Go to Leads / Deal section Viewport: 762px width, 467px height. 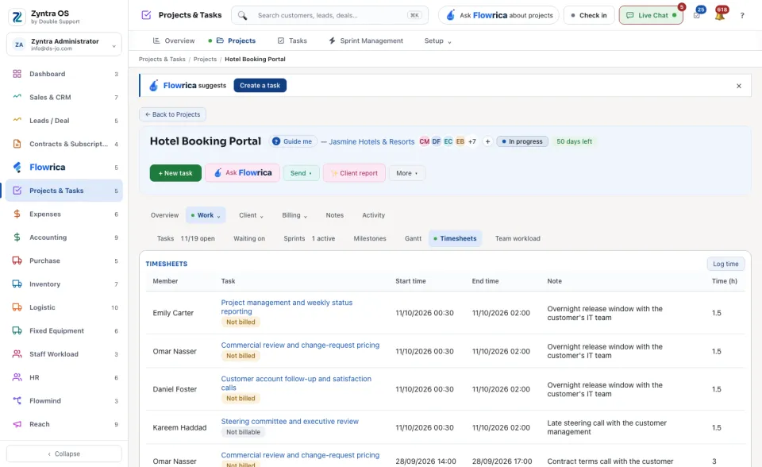point(64,121)
